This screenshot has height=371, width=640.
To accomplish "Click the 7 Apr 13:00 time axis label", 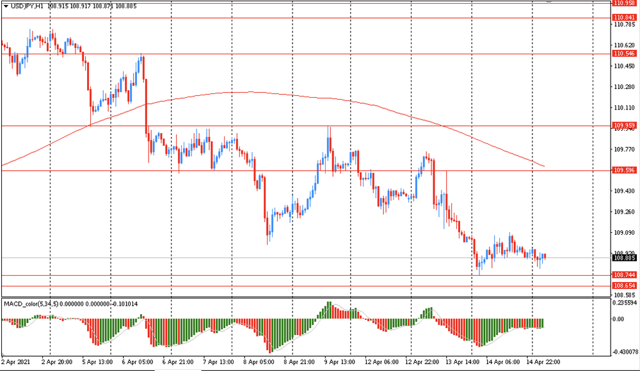I will 218,362.
